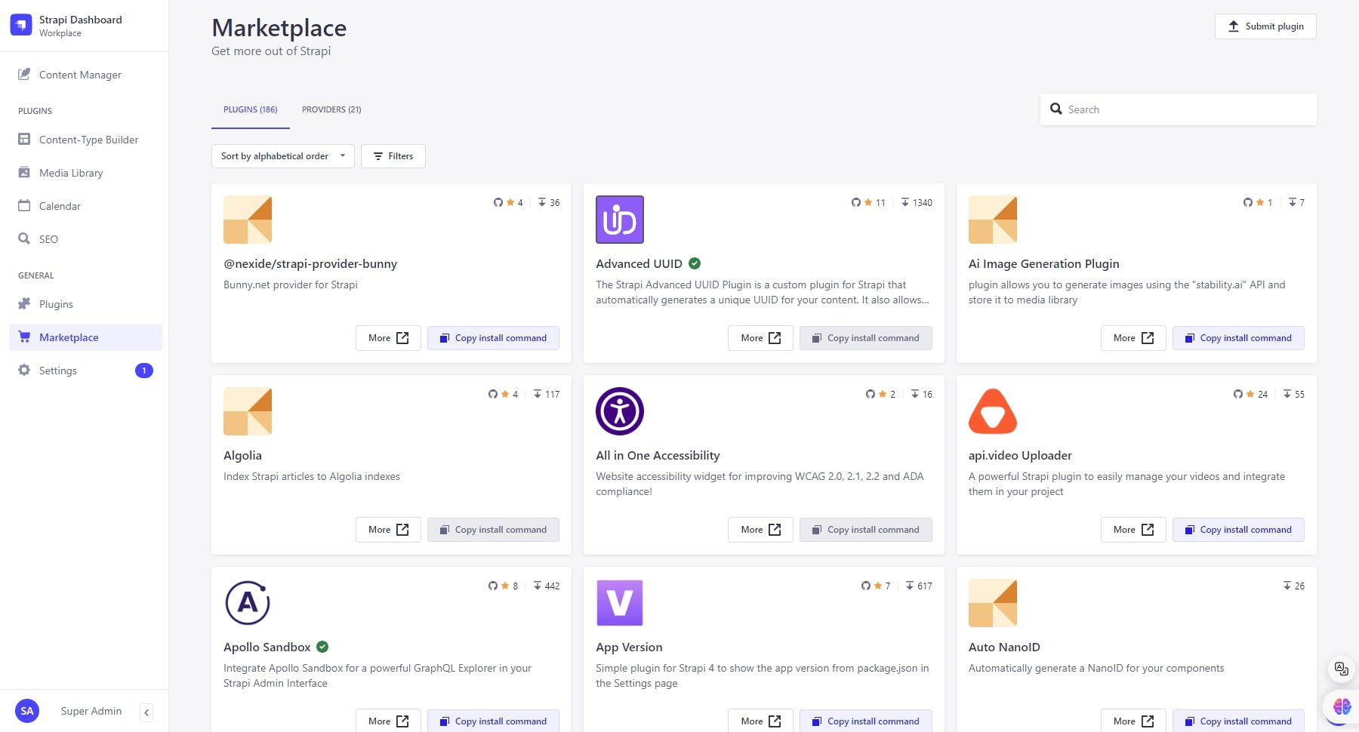Select the Content-Type Builder icon
Viewport: 1359px width, 732px height.
tap(23, 139)
